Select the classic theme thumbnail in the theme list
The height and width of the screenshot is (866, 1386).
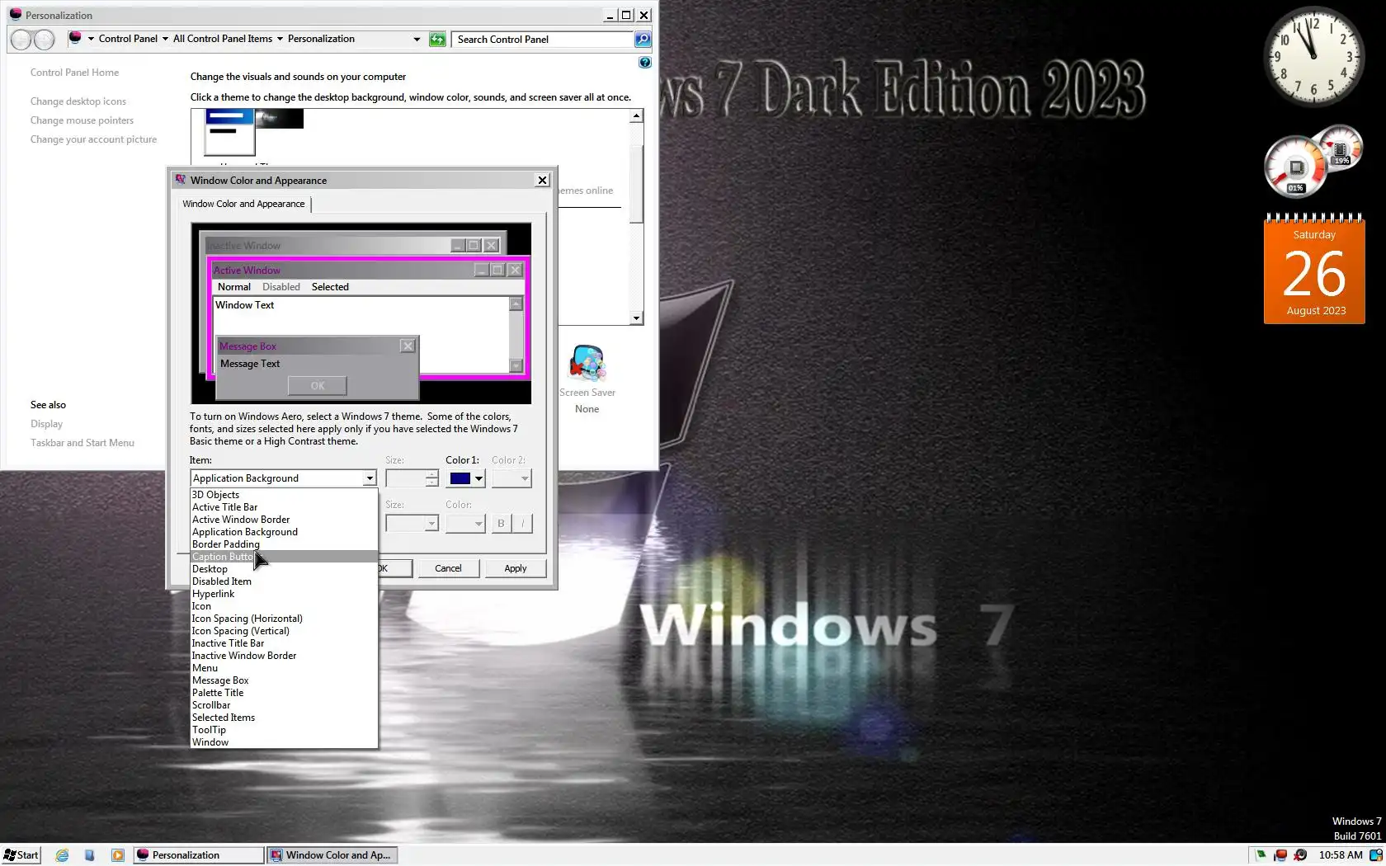(x=229, y=133)
